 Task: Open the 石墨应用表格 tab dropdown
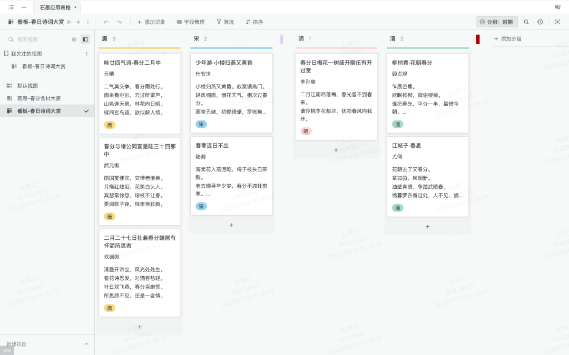[x=75, y=7]
